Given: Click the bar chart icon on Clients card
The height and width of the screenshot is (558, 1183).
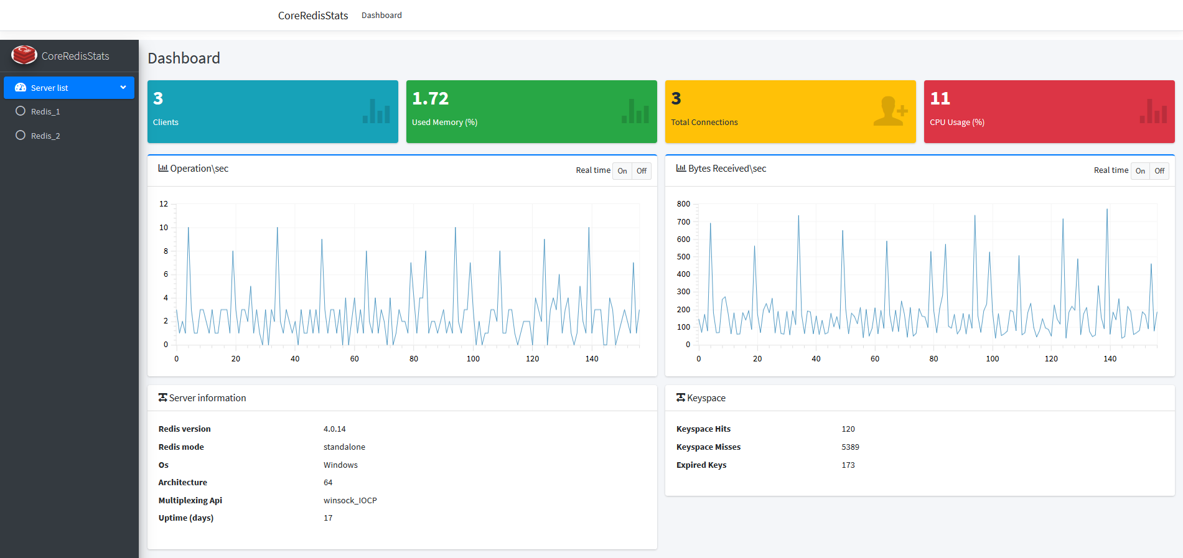Looking at the screenshot, I should [x=376, y=111].
